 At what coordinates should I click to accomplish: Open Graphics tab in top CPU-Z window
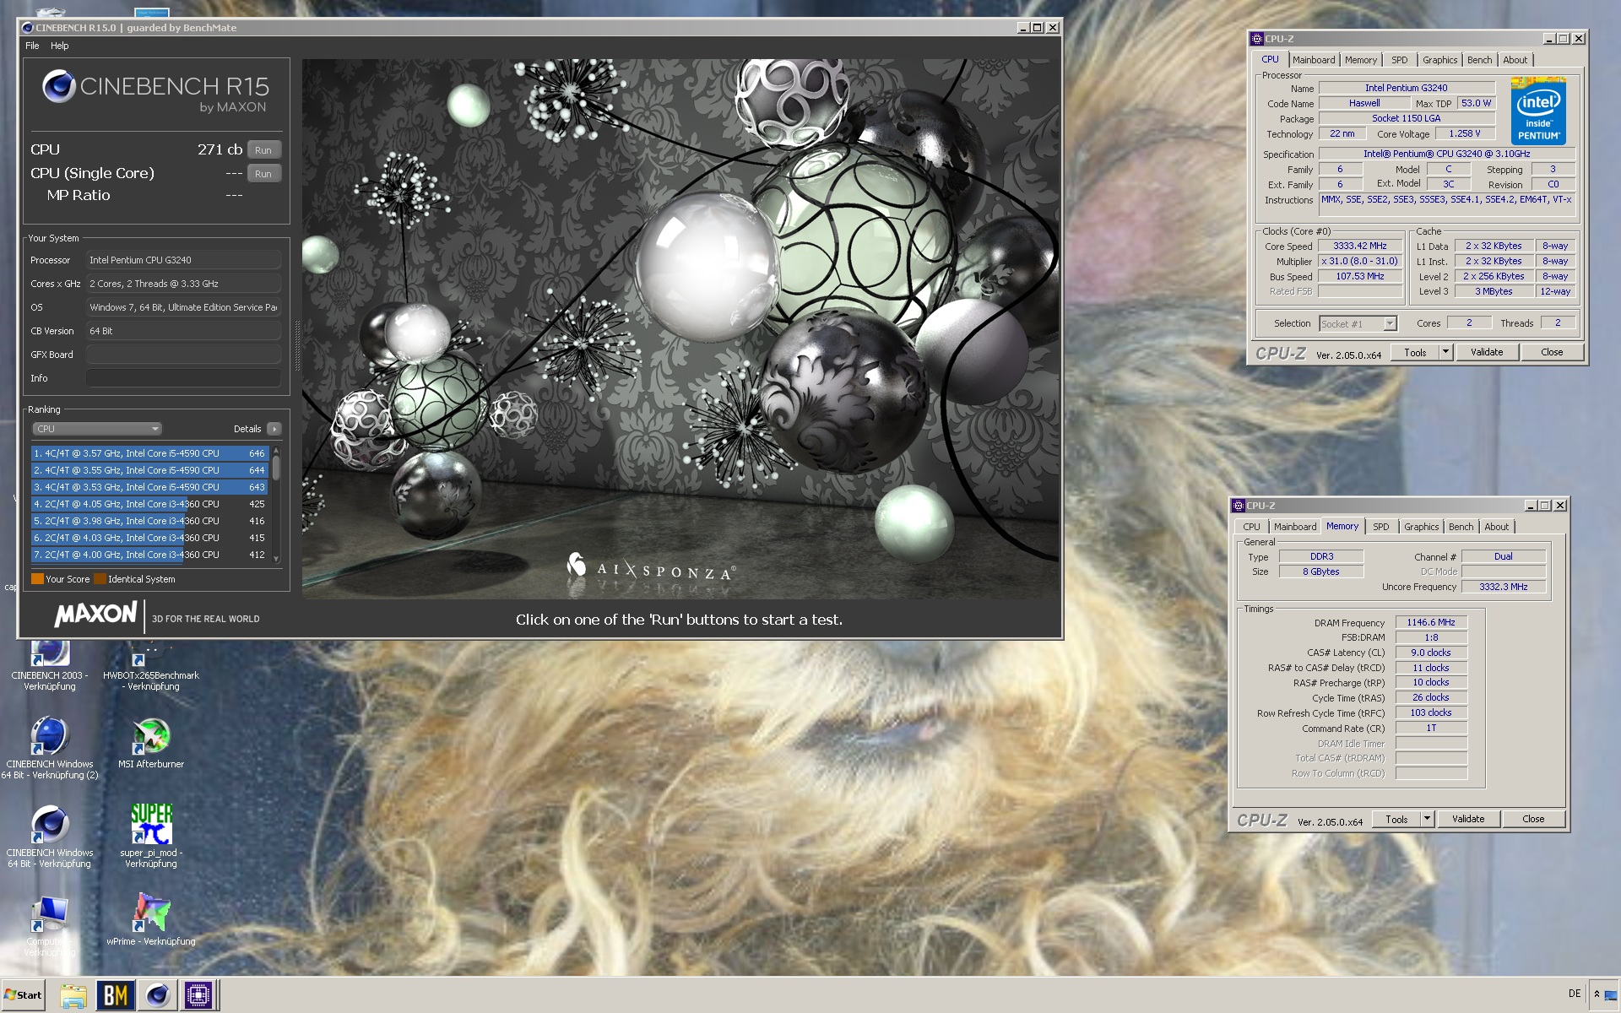[x=1439, y=60]
